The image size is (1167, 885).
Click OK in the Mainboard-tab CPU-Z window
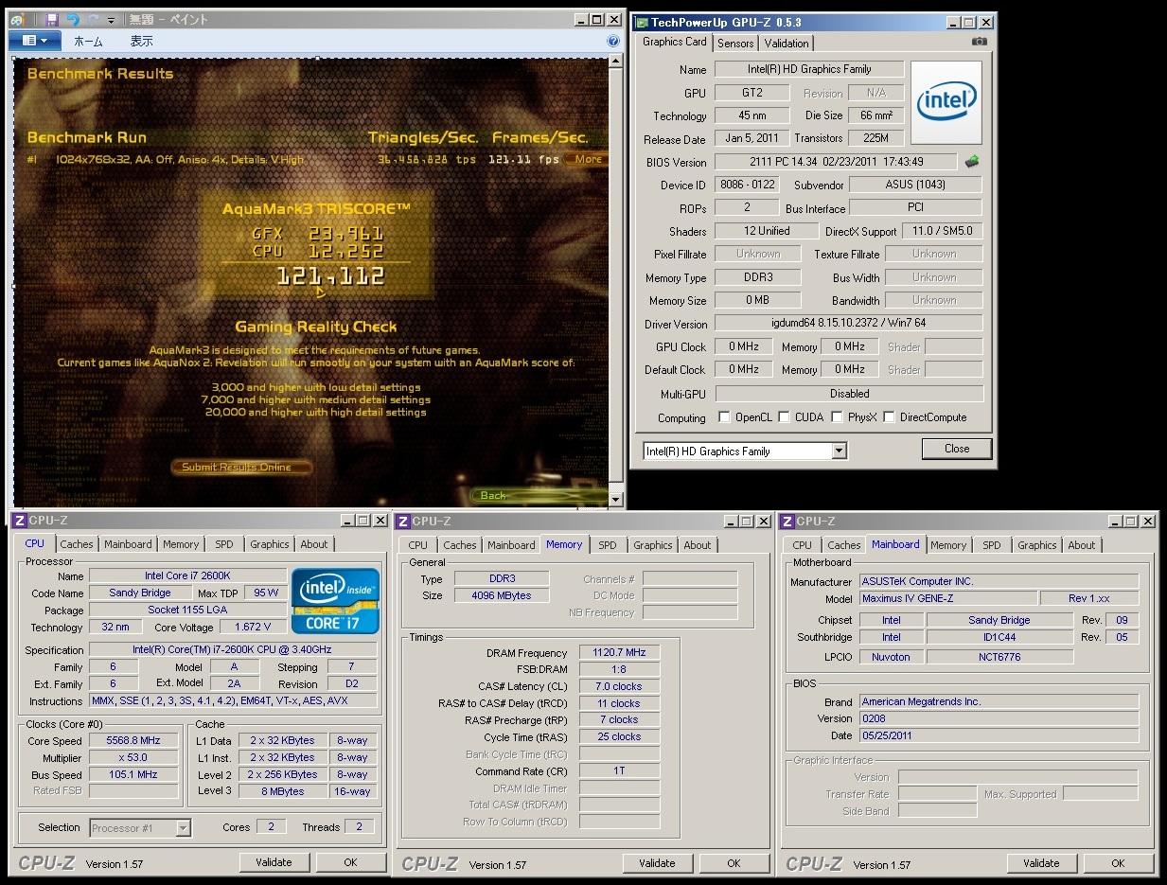coord(1118,863)
